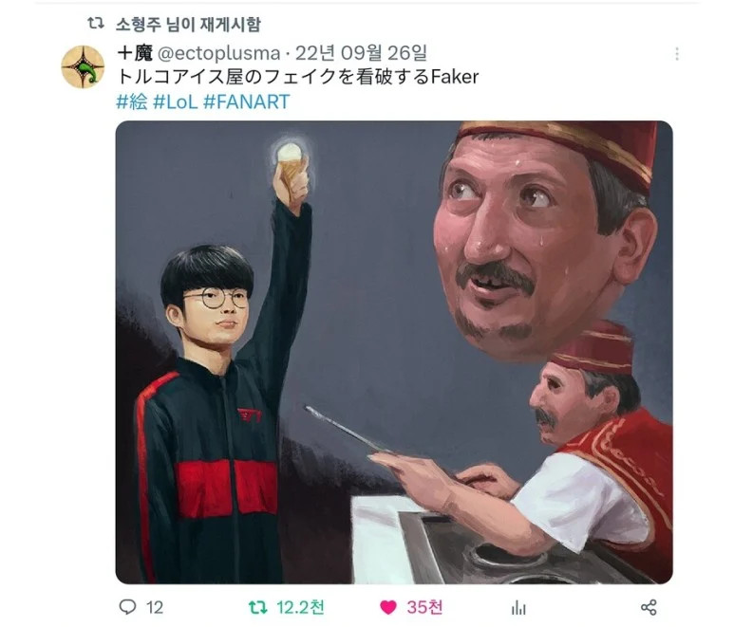Open the share icon

(649, 607)
